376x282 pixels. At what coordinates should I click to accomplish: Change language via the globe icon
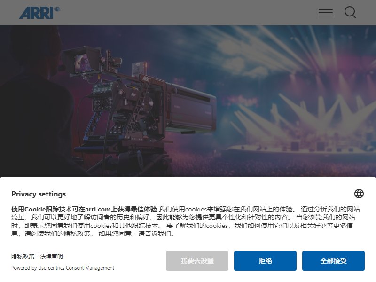[359, 194]
